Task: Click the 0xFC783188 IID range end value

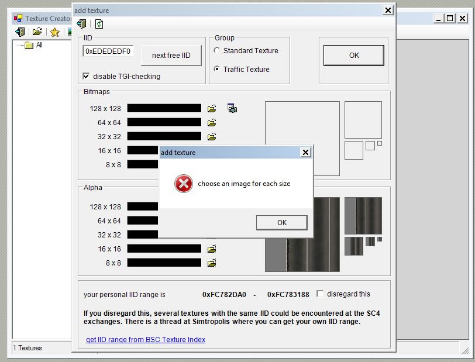Action: [x=288, y=294]
